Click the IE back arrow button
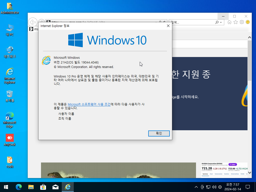Screen dimensions: 256x192 [x=33, y=22]
